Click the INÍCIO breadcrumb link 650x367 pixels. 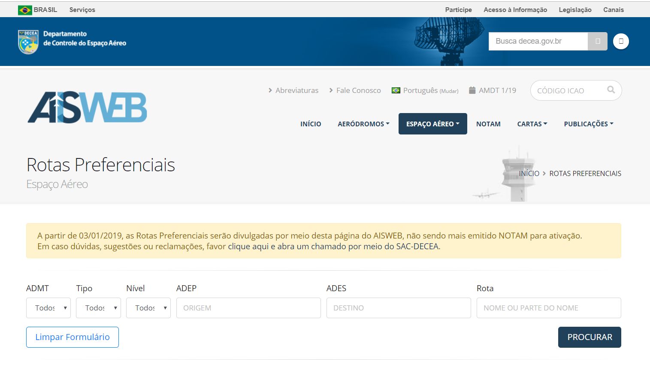(529, 173)
